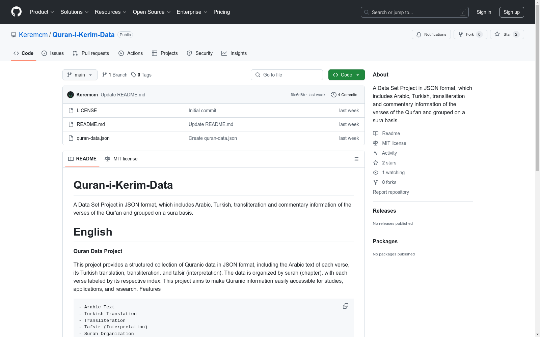The image size is (540, 337).
Task: Open the Create quran-data.json commit link
Action: tap(213, 138)
